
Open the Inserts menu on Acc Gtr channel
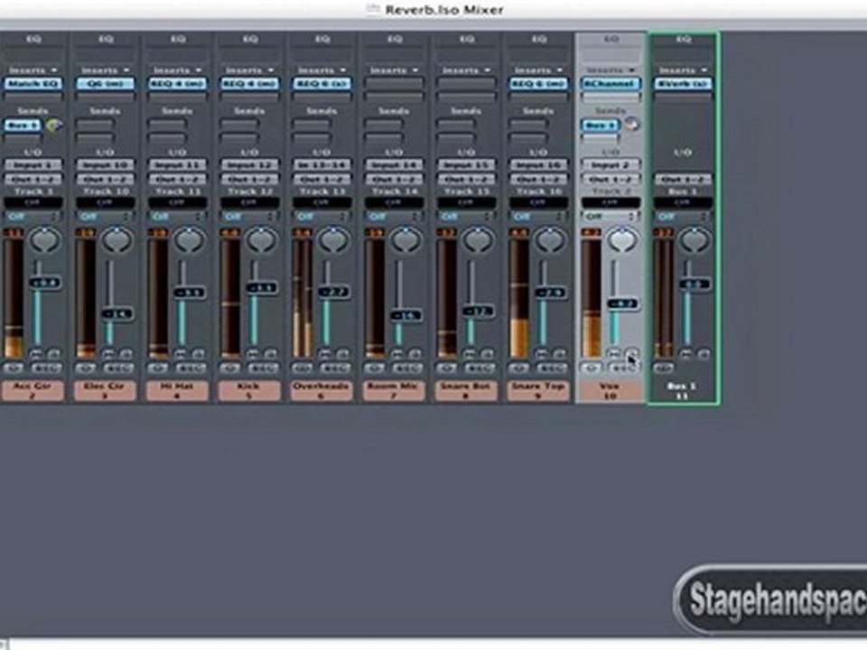33,70
